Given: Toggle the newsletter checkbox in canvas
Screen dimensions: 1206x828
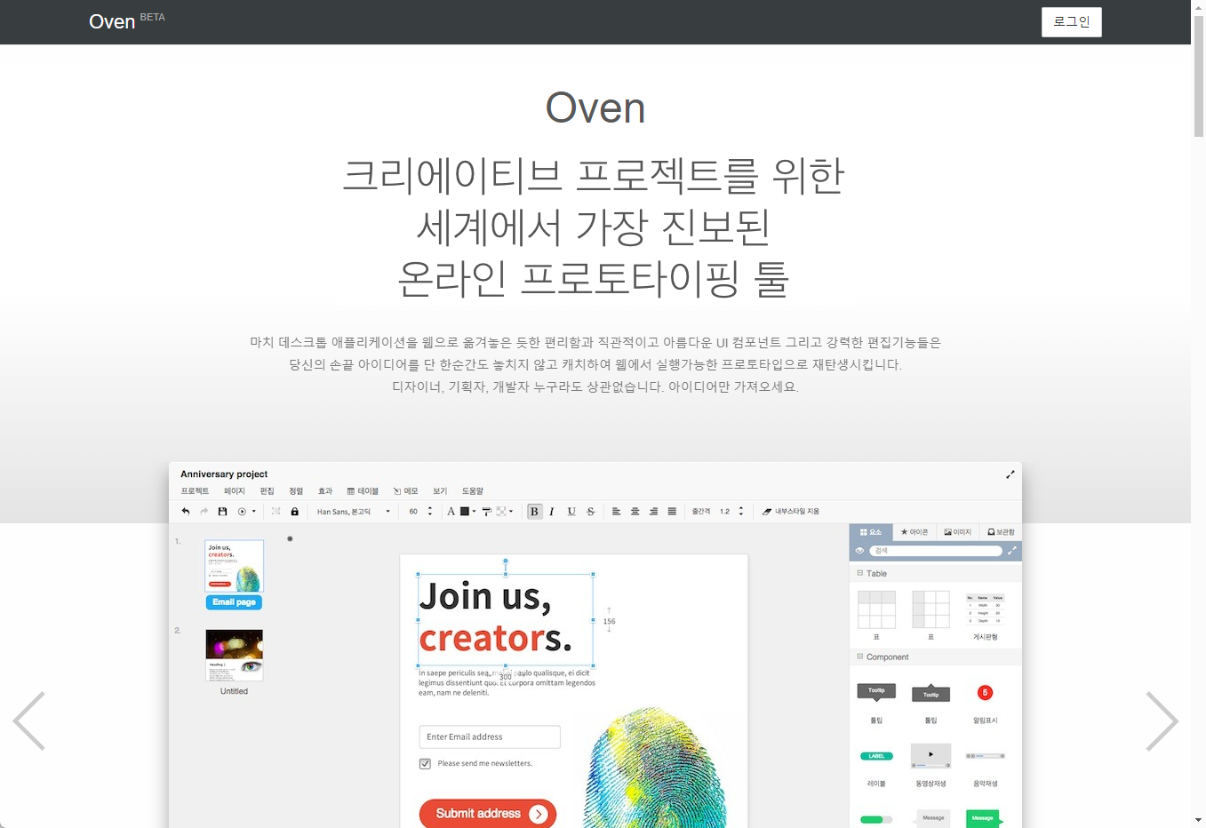Looking at the screenshot, I should point(425,764).
